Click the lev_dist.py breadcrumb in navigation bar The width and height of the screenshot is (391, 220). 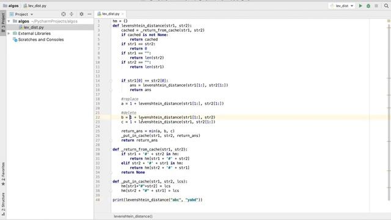pyautogui.click(x=35, y=5)
